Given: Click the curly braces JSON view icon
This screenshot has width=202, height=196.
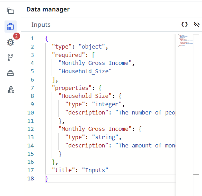Looking at the screenshot, I should (184, 24).
